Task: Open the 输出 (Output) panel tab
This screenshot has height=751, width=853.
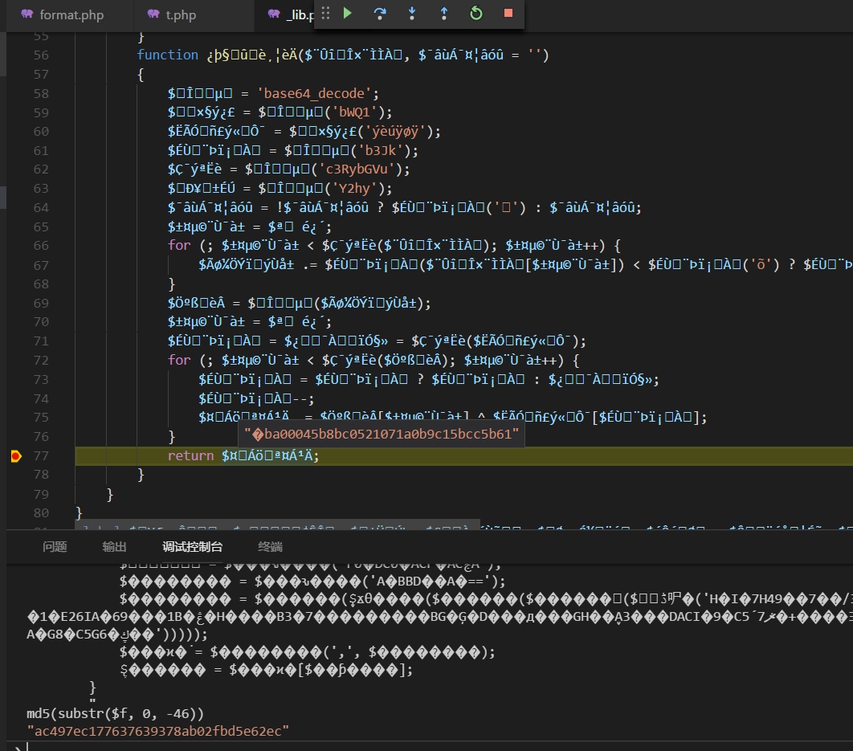Action: click(x=114, y=546)
